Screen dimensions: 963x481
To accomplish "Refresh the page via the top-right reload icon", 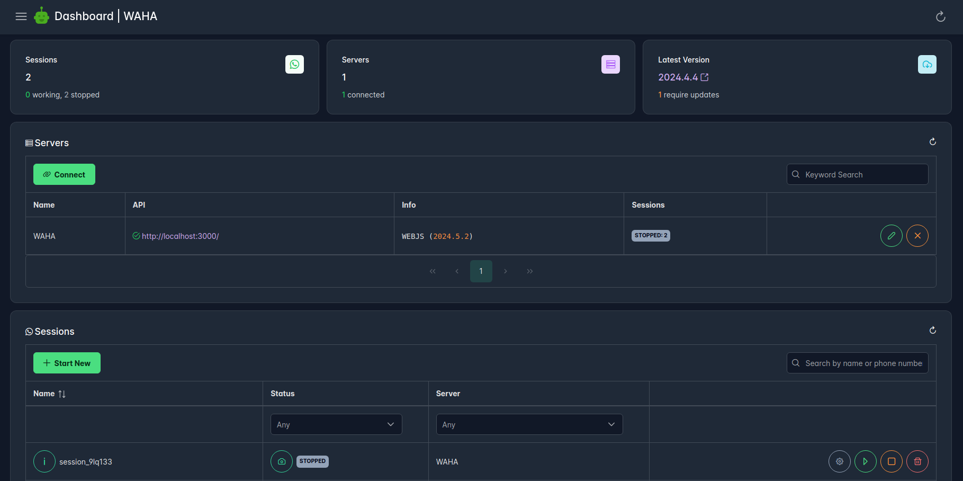I will [940, 16].
